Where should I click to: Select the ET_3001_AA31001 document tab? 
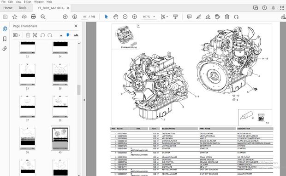(51, 8)
